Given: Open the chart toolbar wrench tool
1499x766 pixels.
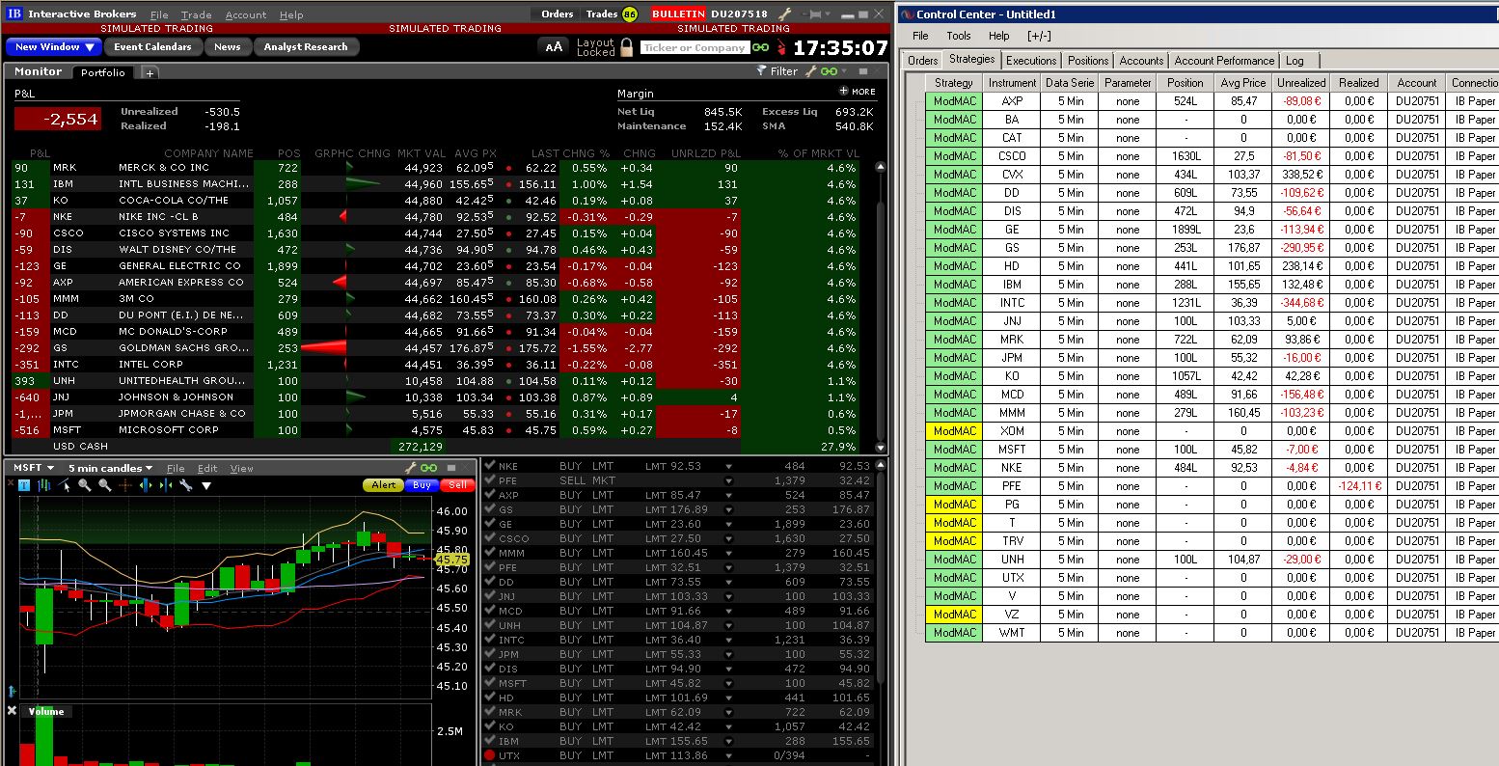Looking at the screenshot, I should click(185, 485).
